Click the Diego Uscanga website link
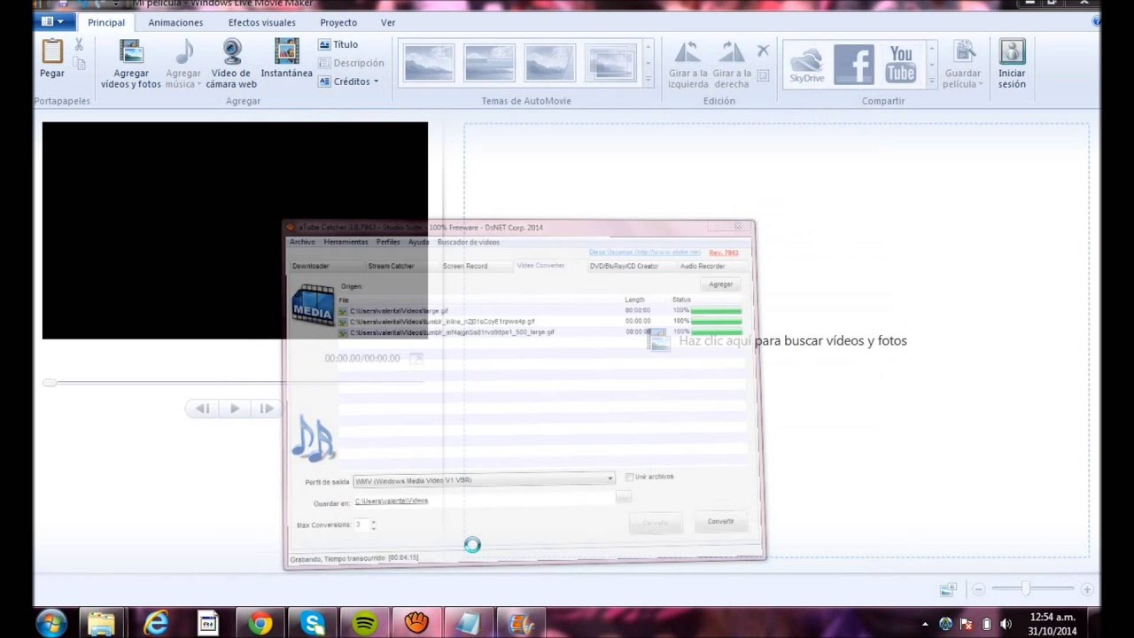This screenshot has width=1134, height=638. pyautogui.click(x=644, y=252)
